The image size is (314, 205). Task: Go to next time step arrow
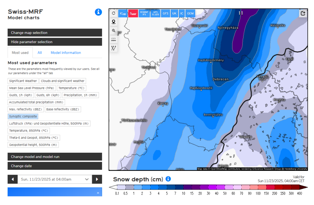point(97,179)
